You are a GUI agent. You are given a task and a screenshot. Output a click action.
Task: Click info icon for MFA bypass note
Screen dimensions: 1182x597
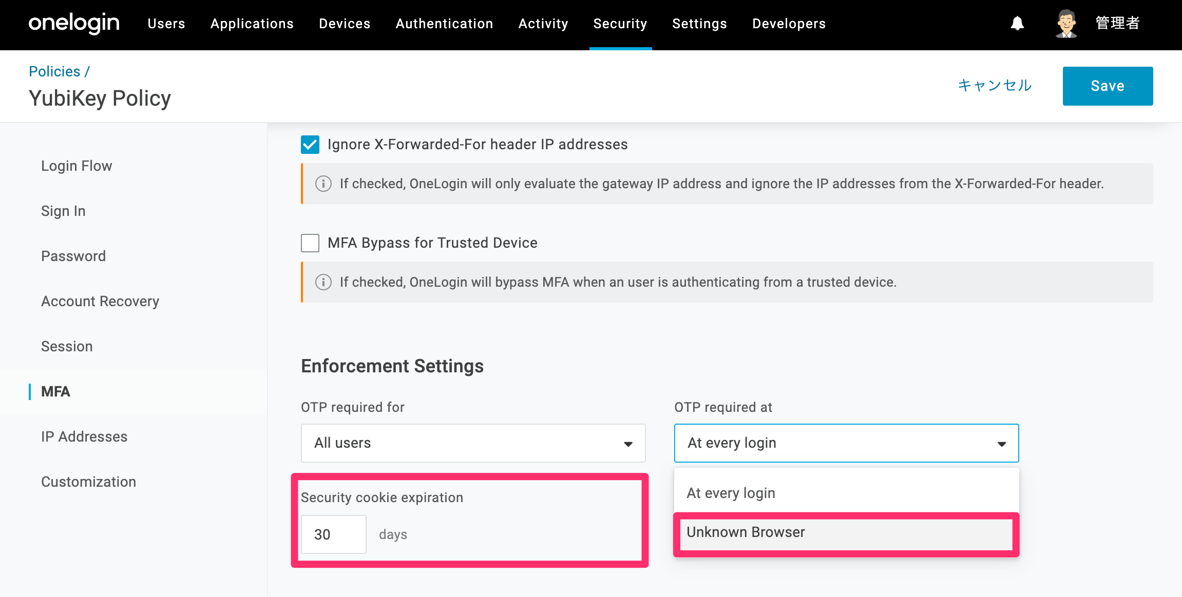pos(323,282)
